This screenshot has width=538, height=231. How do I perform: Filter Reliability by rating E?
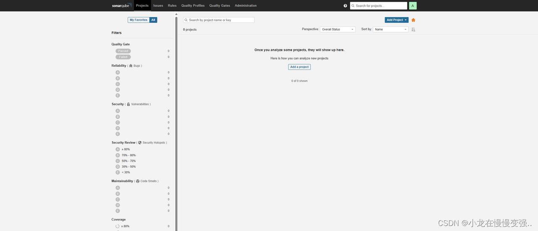(x=118, y=95)
